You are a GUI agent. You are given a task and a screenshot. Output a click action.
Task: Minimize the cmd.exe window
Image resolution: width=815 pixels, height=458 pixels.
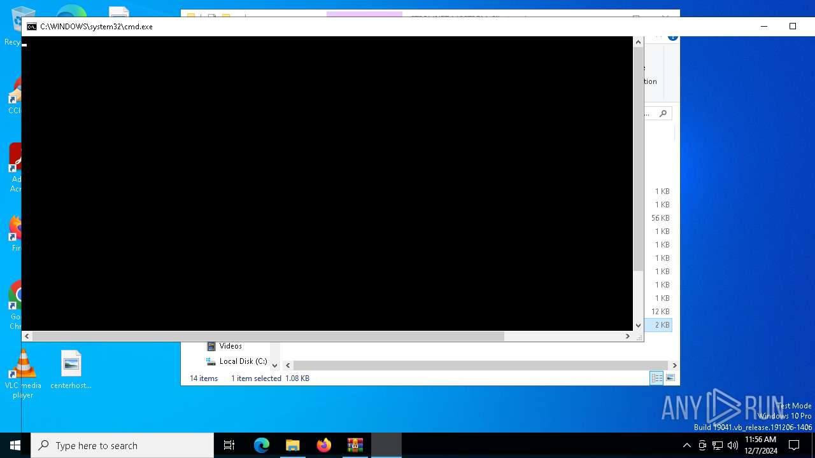point(764,27)
